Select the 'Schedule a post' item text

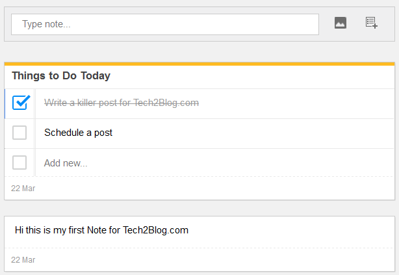click(78, 133)
